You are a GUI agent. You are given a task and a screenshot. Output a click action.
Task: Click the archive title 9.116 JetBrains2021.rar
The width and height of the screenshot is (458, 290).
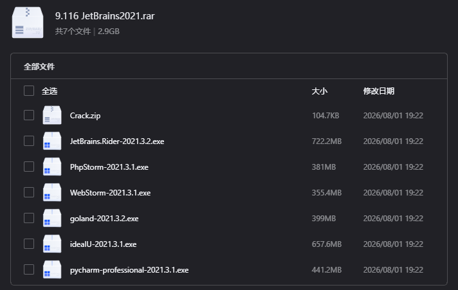pos(105,16)
